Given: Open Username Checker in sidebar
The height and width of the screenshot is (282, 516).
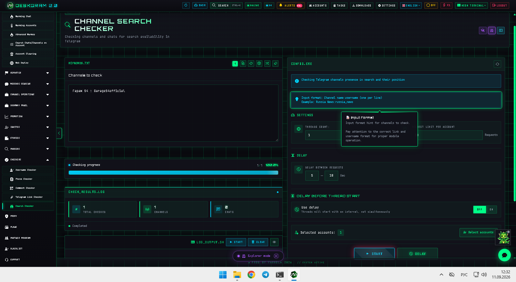Looking at the screenshot, I should [28, 170].
